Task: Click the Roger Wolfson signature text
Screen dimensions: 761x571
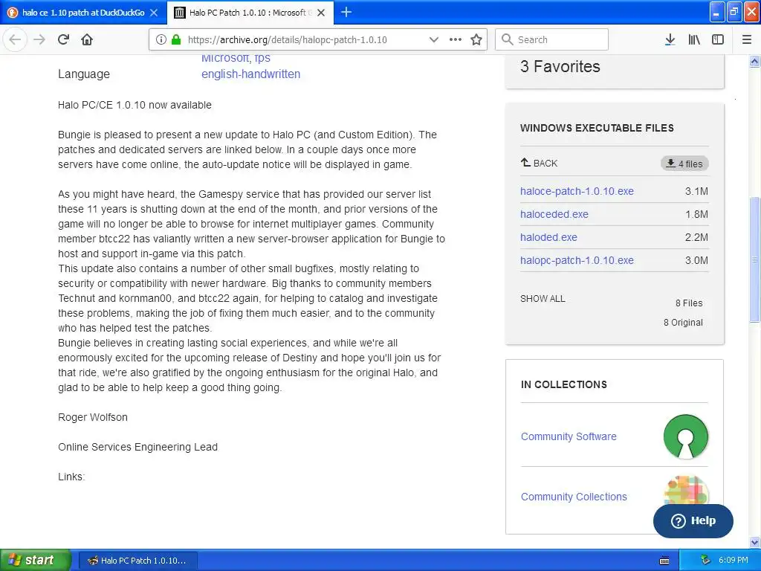Action: pyautogui.click(x=93, y=417)
